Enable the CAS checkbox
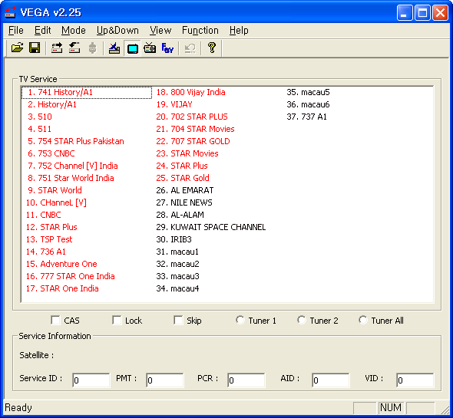Viewport: 453px width, 418px height. click(55, 320)
